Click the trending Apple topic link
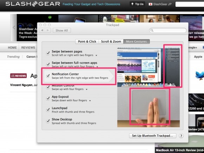The image size is (204, 153). 198,57
